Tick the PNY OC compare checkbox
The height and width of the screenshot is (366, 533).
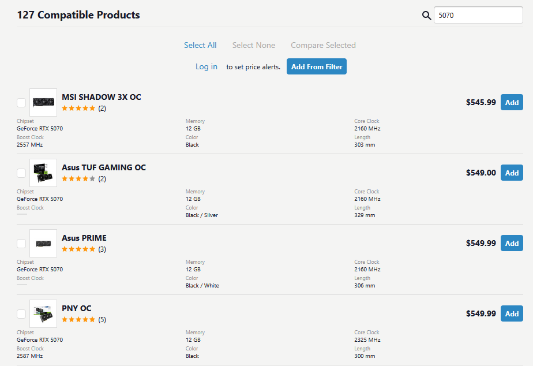21,314
